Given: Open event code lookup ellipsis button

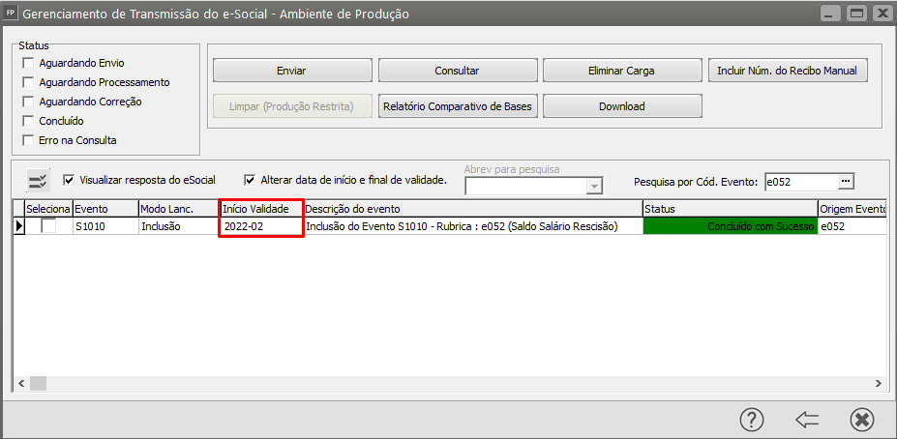Looking at the screenshot, I should click(846, 181).
